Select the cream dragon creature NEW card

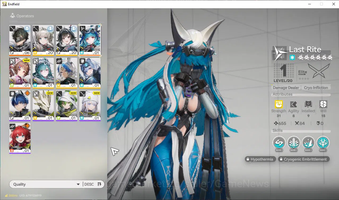(x=43, y=106)
